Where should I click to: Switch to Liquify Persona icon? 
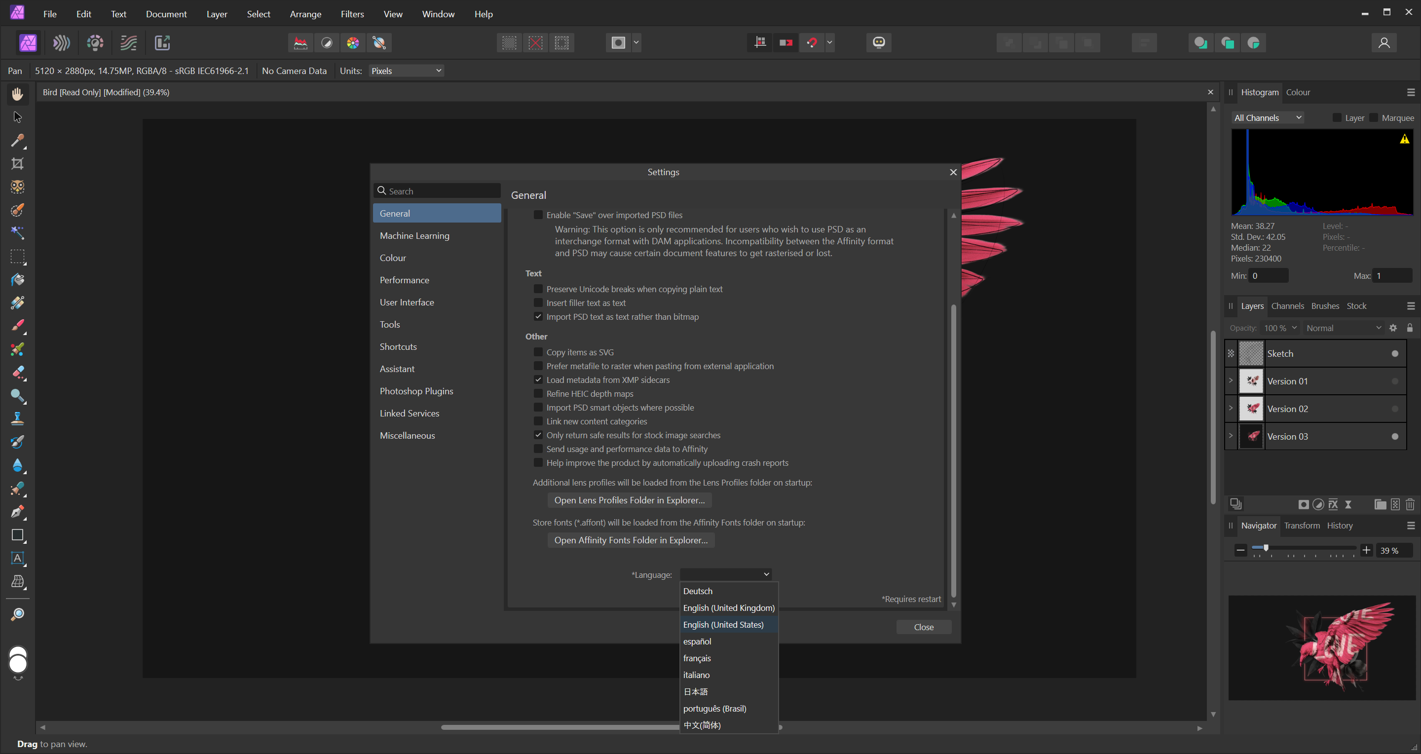pyautogui.click(x=61, y=42)
